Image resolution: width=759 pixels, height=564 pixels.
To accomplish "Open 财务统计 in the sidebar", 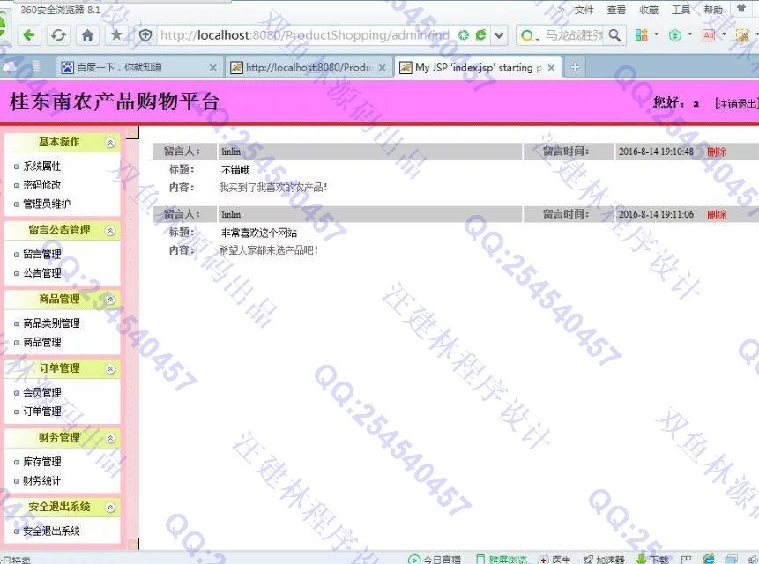I will 42,480.
